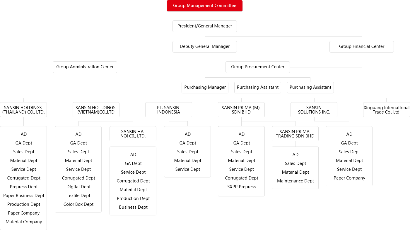Image resolution: width=410 pixels, height=230 pixels.
Task: Click the Digital Dept entry
Action: point(78,187)
